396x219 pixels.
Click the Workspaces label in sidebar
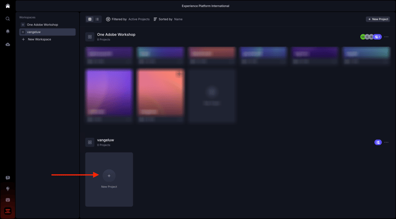coord(27,17)
